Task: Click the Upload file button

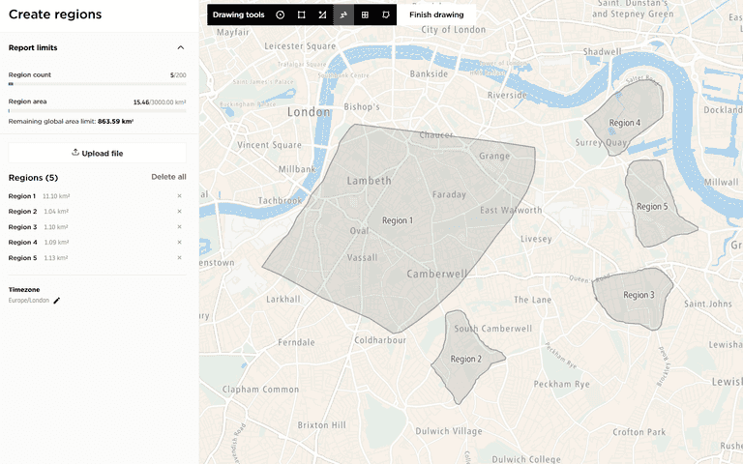Action: (x=97, y=153)
